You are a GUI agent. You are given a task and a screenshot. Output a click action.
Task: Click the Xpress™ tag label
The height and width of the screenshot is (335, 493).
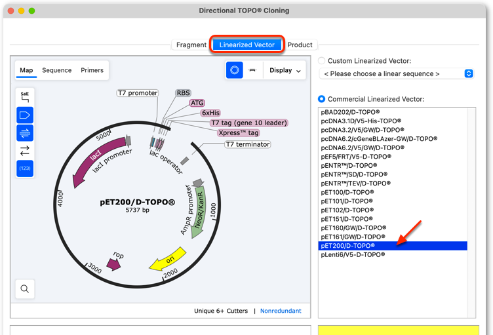pos(239,132)
